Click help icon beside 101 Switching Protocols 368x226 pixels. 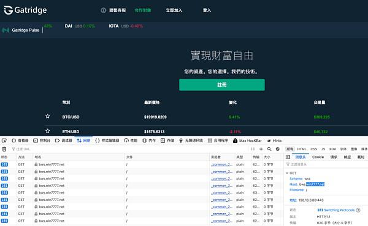pos(358,210)
